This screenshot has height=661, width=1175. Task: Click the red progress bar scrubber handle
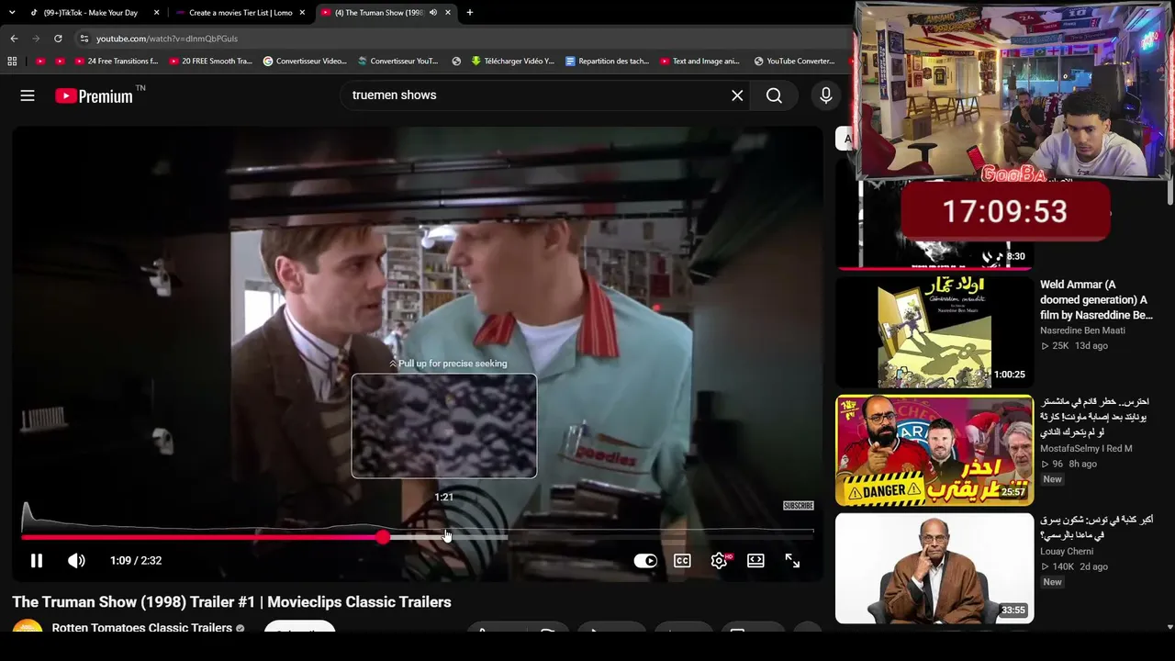(383, 537)
